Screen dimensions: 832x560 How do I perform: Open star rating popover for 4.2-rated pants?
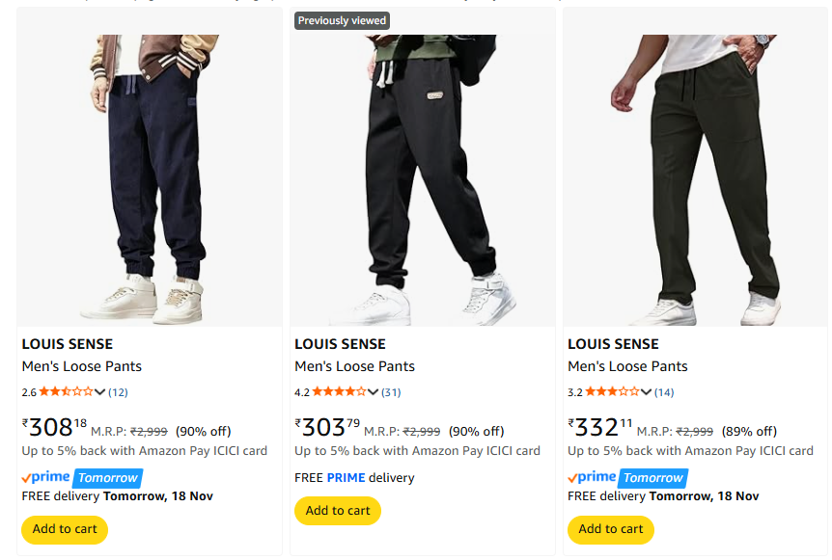[x=339, y=391]
